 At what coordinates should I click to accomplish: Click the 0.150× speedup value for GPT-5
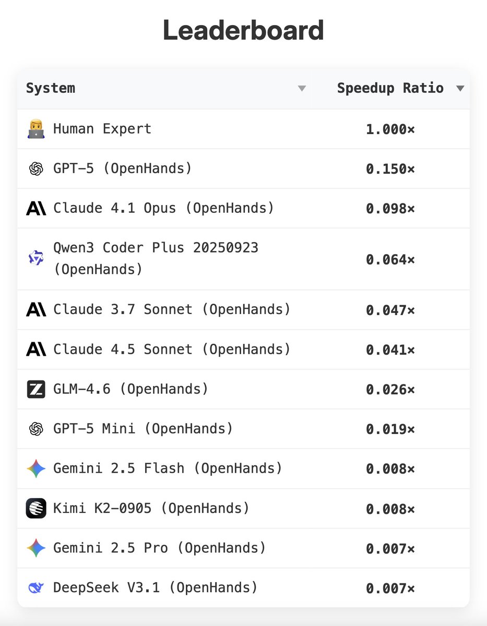point(390,169)
